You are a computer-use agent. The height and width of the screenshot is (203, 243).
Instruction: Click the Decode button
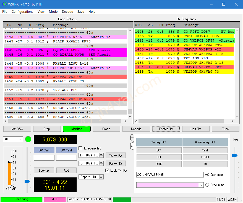click(136, 129)
